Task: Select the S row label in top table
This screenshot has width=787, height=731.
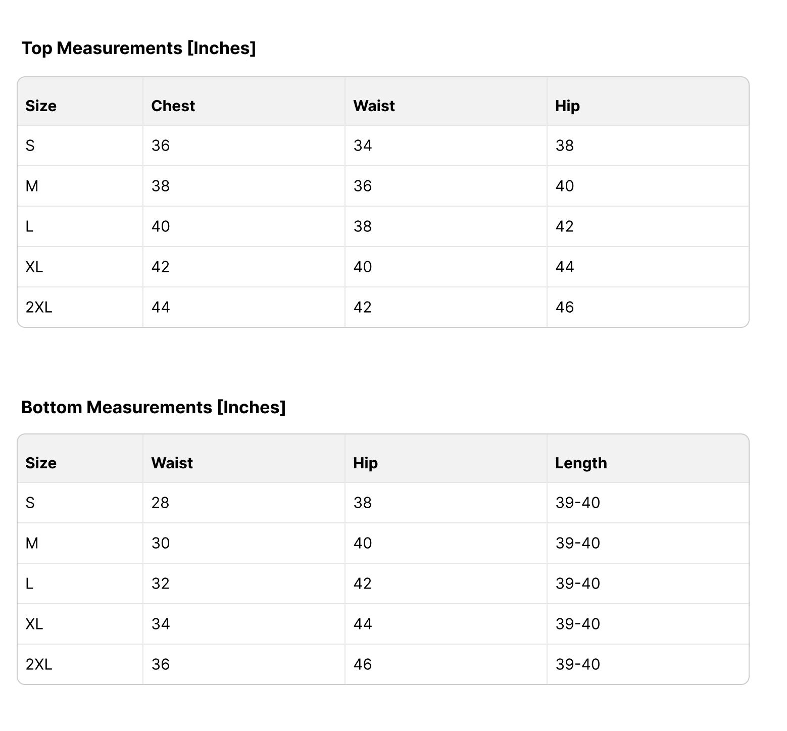Action: 30,146
